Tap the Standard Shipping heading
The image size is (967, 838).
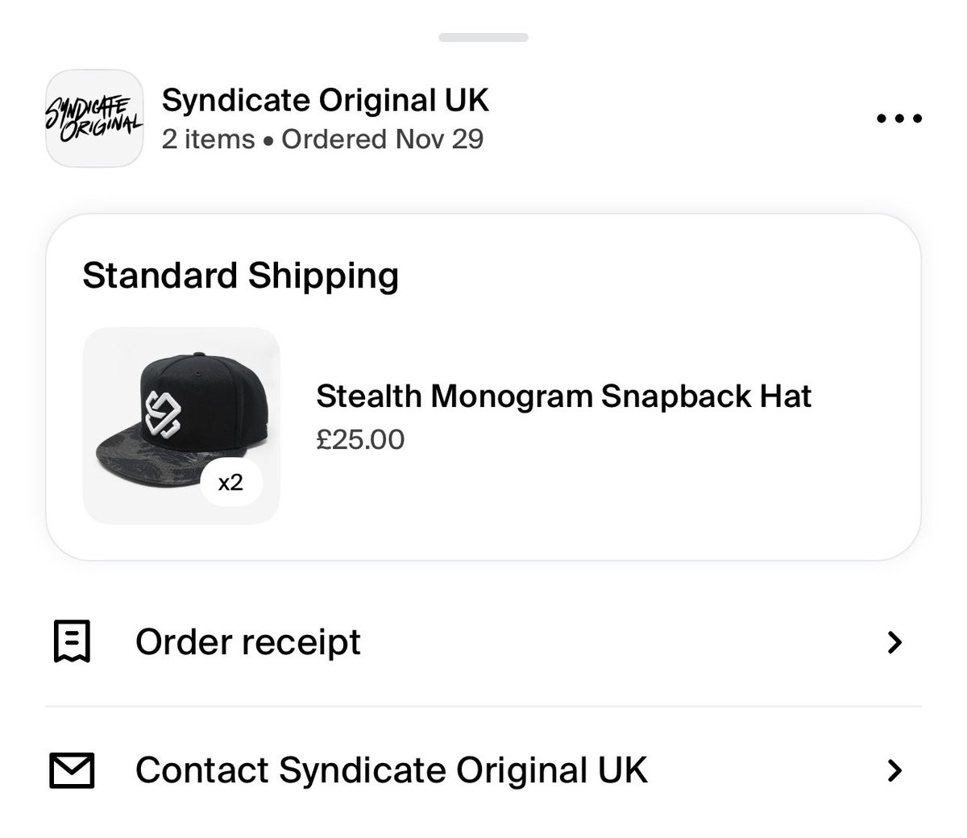tap(240, 276)
